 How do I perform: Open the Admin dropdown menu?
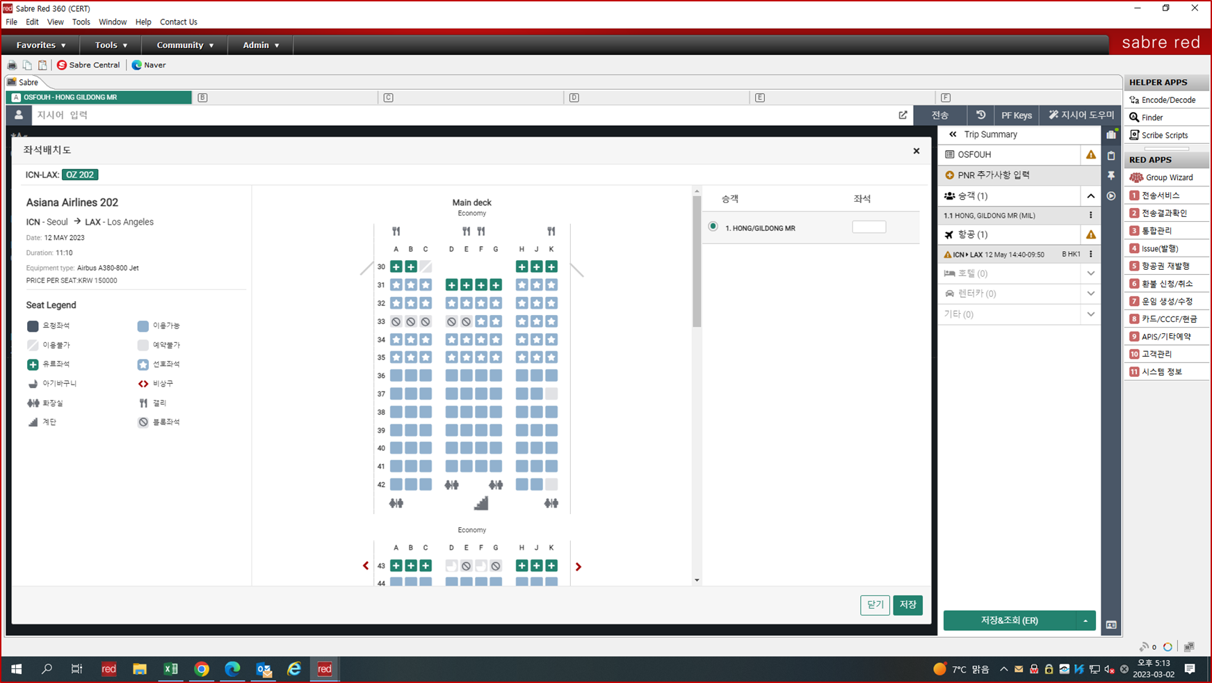tap(261, 45)
